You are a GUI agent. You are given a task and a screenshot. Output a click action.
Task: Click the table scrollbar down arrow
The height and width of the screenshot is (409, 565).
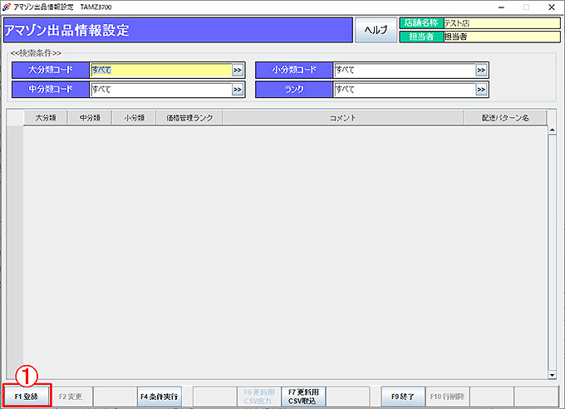(552, 375)
